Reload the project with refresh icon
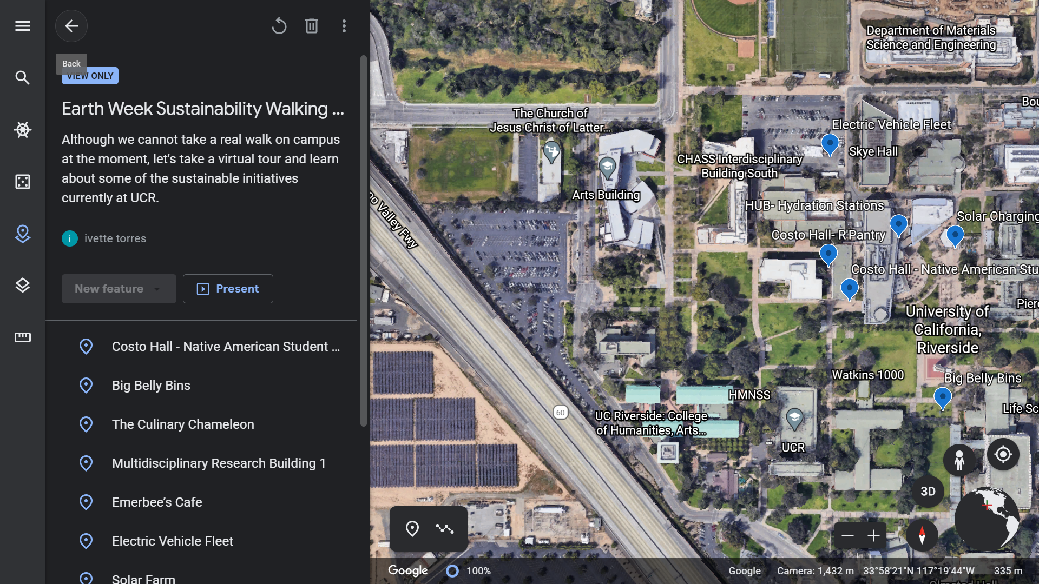 (x=279, y=26)
